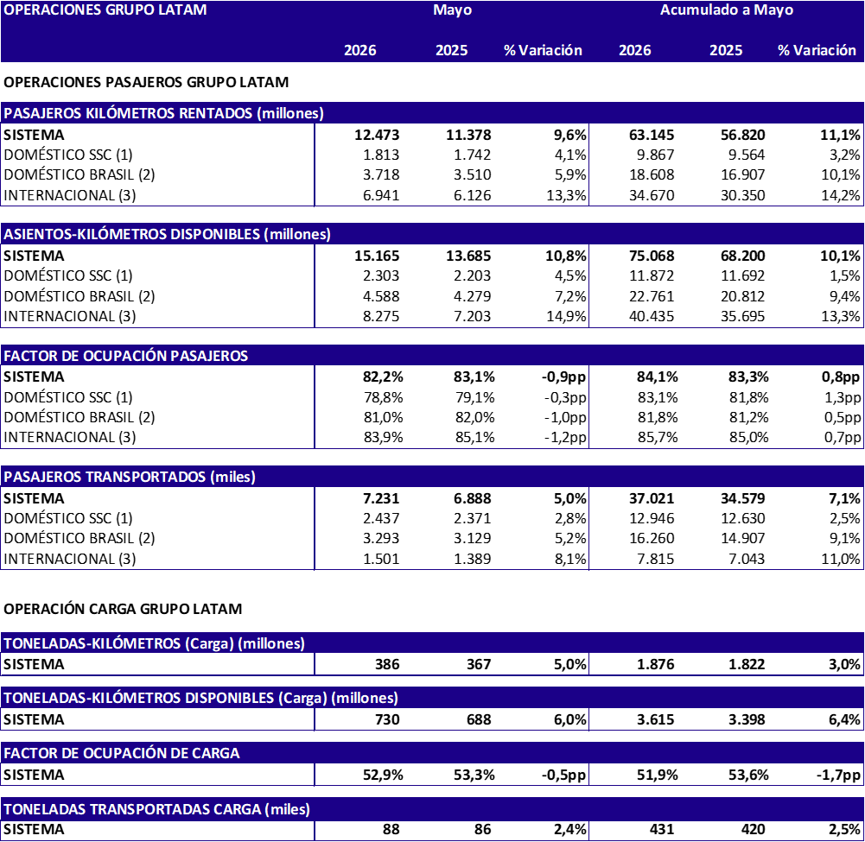This screenshot has height=842, width=865.
Task: Click cargo tons transported value 88
Action: tap(391, 829)
